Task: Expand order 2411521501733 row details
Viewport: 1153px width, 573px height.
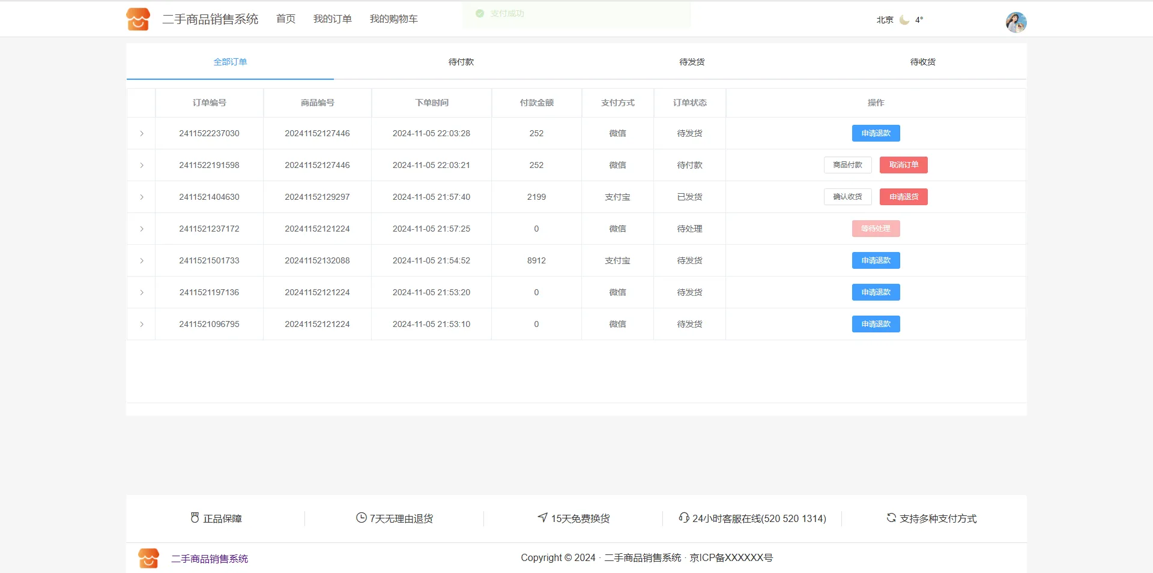Action: tap(142, 260)
